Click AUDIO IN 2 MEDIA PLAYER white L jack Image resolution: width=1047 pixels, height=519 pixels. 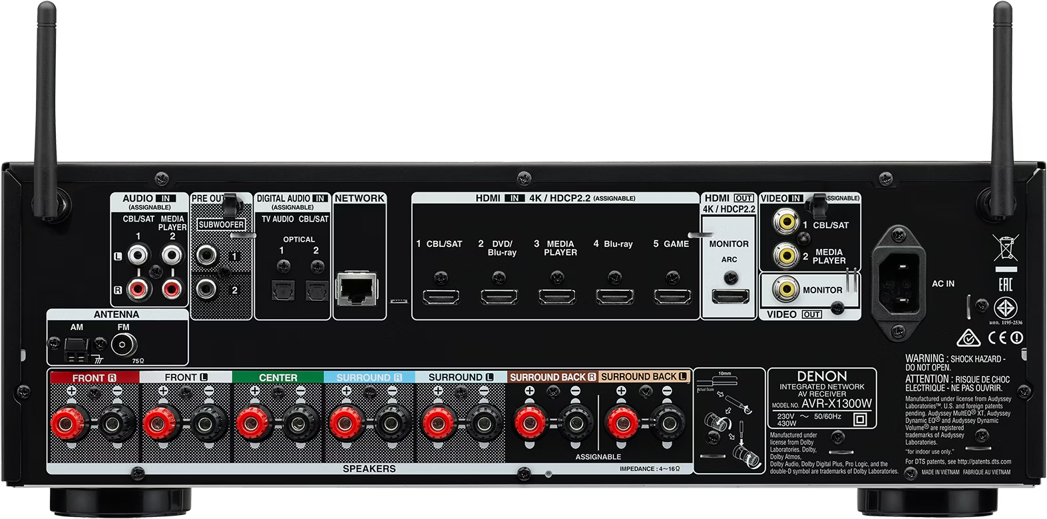[172, 254]
